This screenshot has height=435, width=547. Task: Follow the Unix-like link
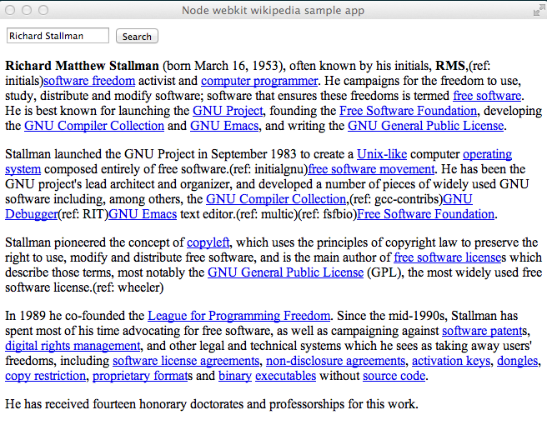[x=382, y=153]
